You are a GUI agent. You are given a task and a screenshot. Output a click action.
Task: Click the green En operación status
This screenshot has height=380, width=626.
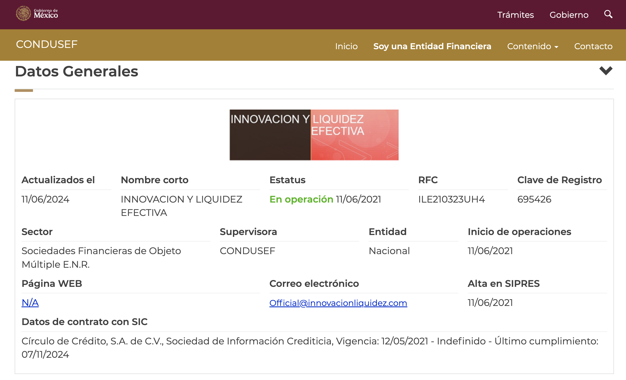(x=301, y=199)
